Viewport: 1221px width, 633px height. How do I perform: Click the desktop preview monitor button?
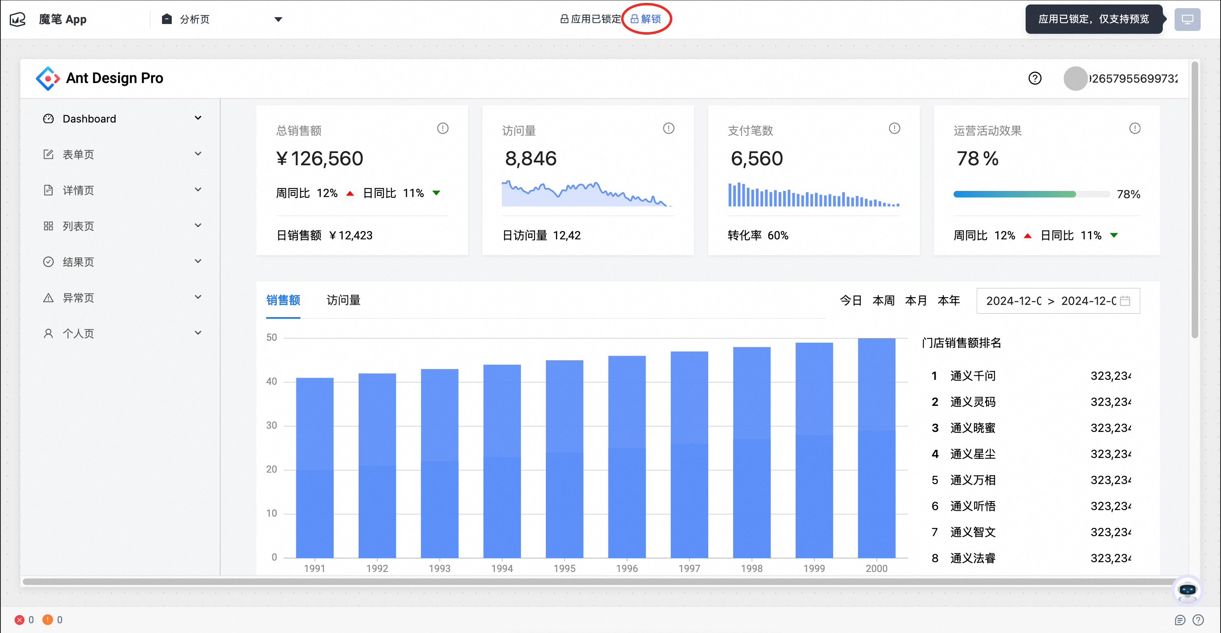pyautogui.click(x=1187, y=20)
